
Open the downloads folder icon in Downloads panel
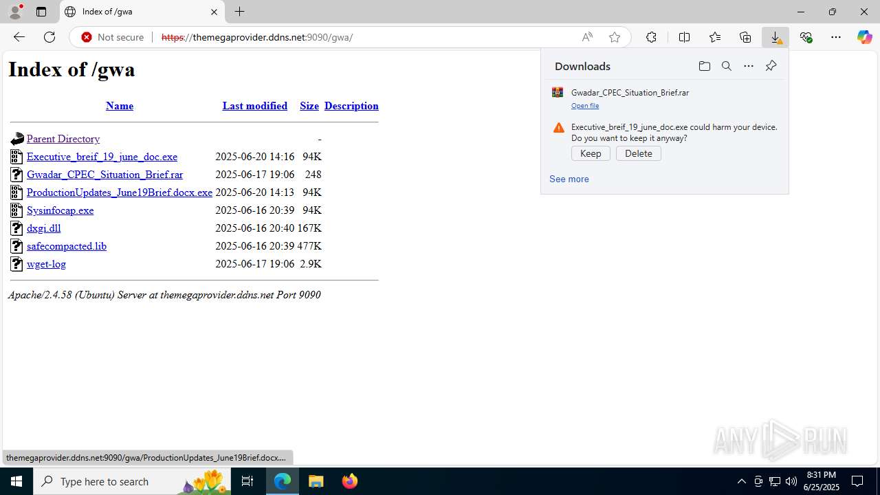(x=704, y=66)
